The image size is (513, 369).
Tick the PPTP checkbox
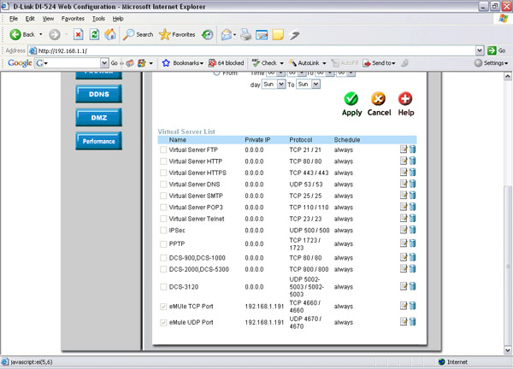(x=164, y=243)
